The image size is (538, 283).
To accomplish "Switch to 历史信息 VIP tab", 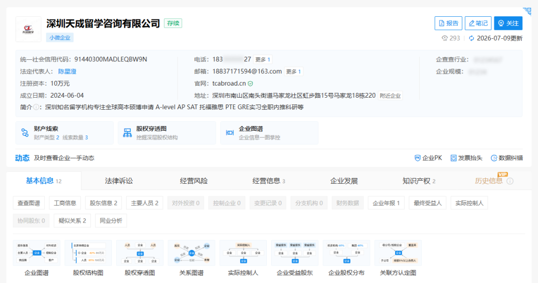I will point(489,181).
